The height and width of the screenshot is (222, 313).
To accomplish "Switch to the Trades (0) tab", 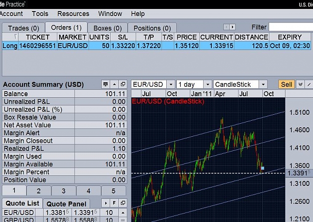I will (x=24, y=28).
